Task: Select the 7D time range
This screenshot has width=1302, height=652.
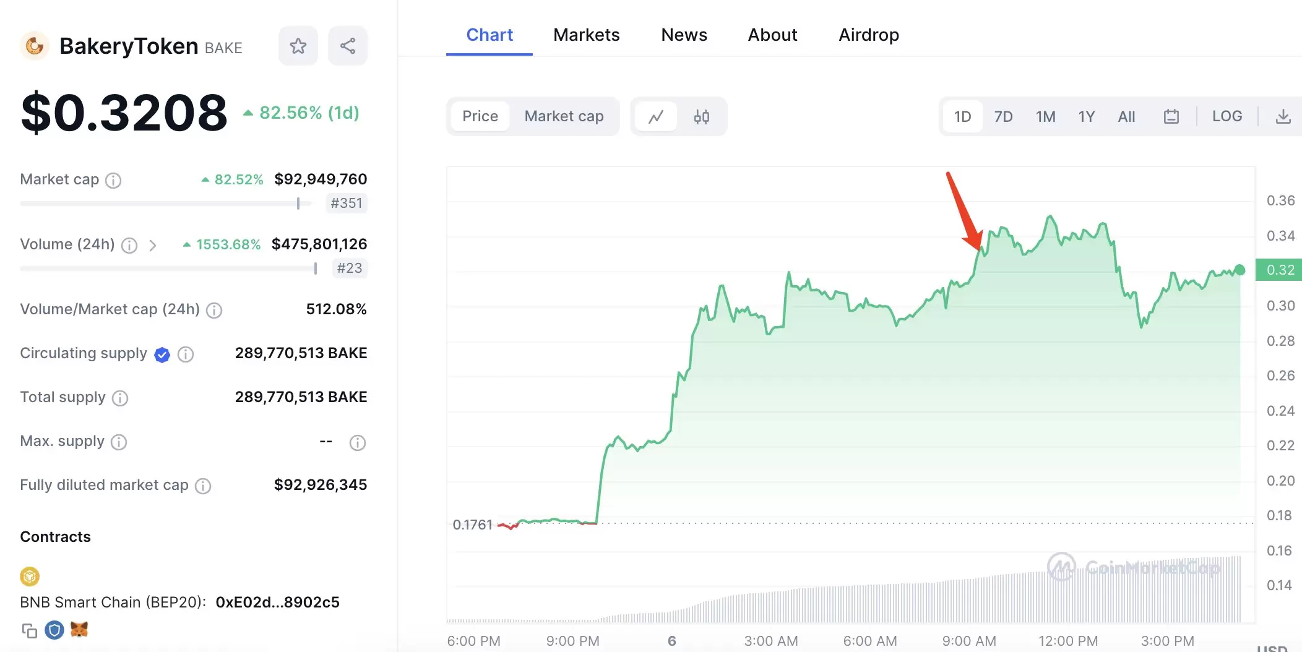Action: (1002, 116)
